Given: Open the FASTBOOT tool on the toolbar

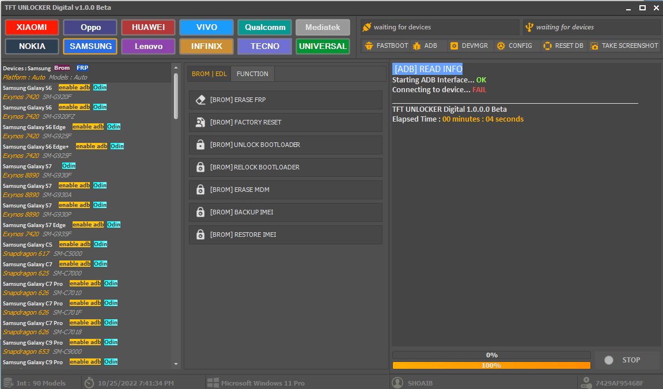Looking at the screenshot, I should 386,46.
